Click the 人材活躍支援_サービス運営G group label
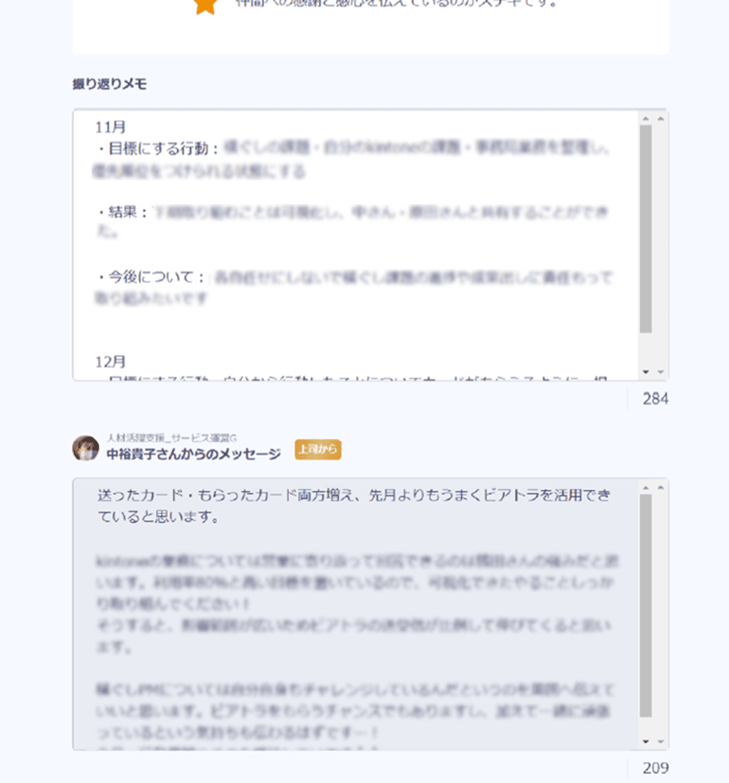The image size is (729, 783). 172,438
